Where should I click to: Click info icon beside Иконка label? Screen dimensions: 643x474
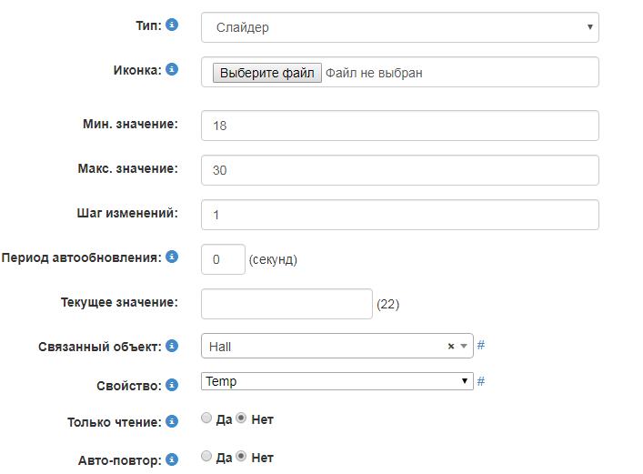tap(172, 69)
